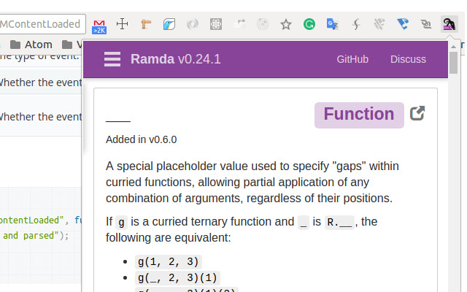Click the grey striped diagonal extension icon
The width and height of the screenshot is (467, 292).
[x=379, y=24]
